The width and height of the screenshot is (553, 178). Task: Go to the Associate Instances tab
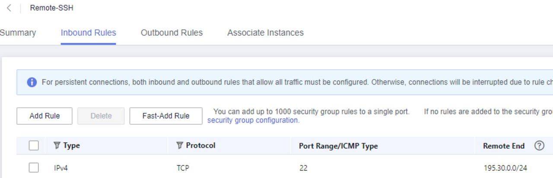tap(265, 33)
